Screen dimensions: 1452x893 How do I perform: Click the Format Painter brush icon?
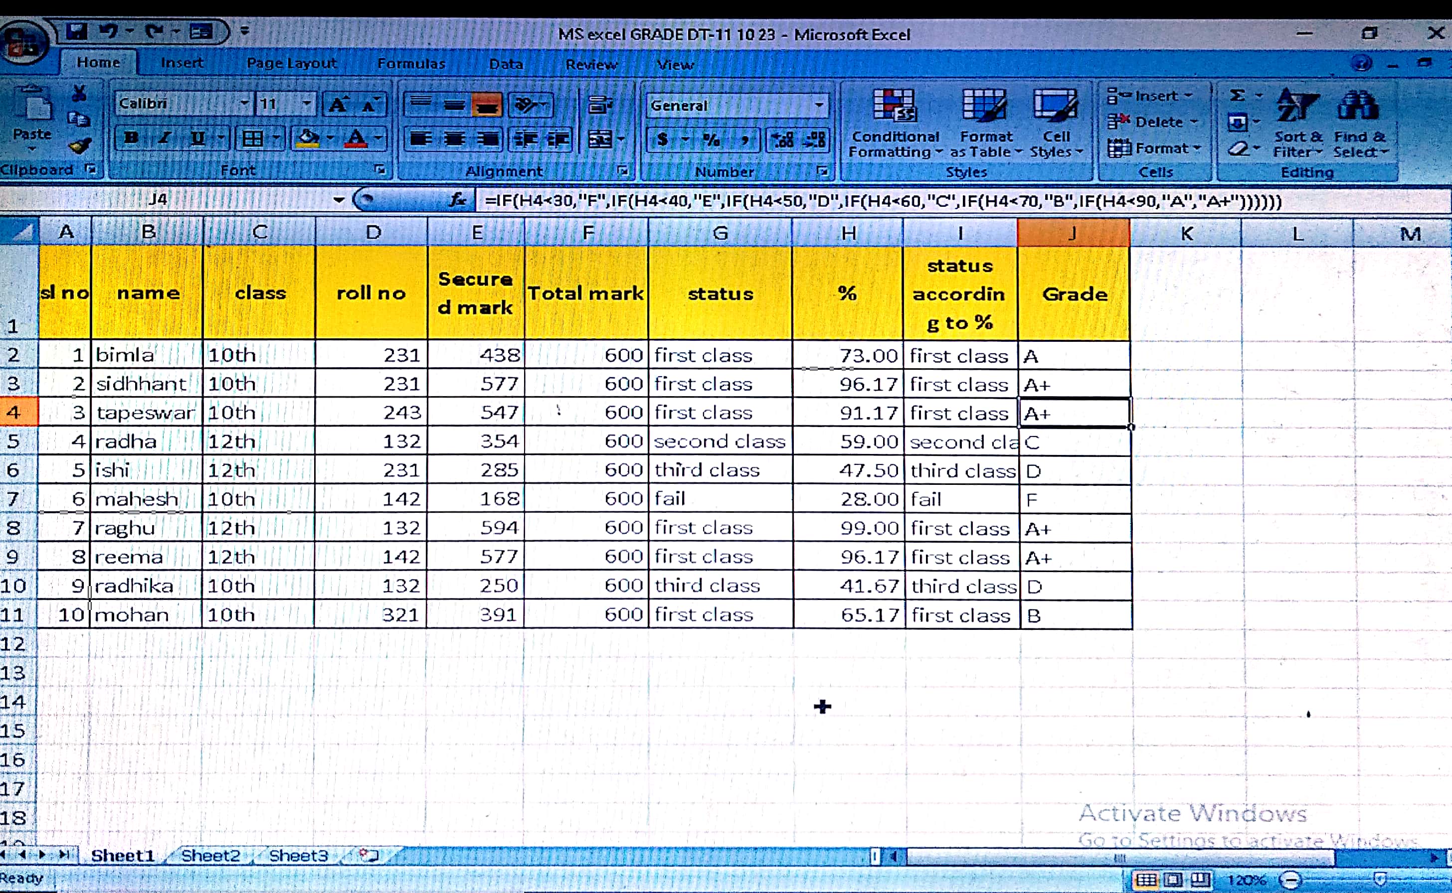point(79,146)
